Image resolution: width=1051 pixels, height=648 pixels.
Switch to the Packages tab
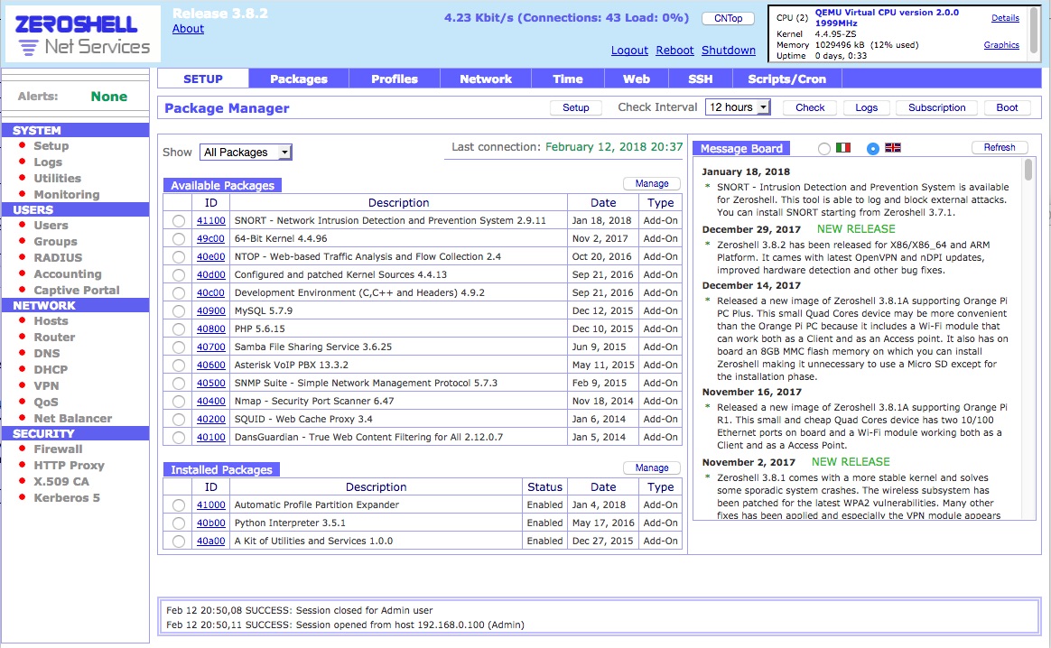(298, 79)
